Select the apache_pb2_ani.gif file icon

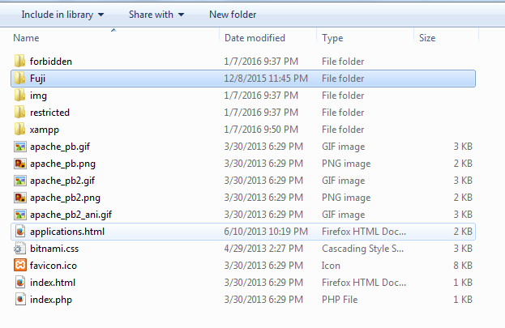point(20,215)
